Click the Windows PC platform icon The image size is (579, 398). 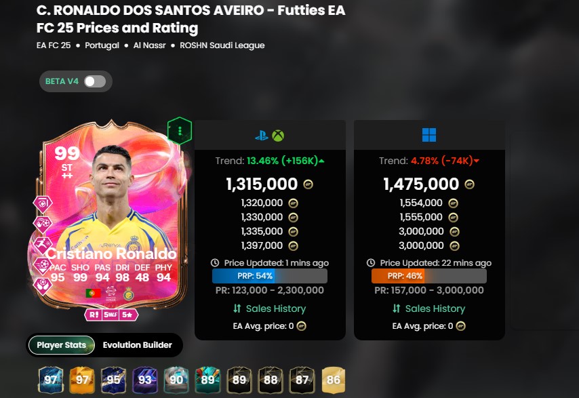429,135
